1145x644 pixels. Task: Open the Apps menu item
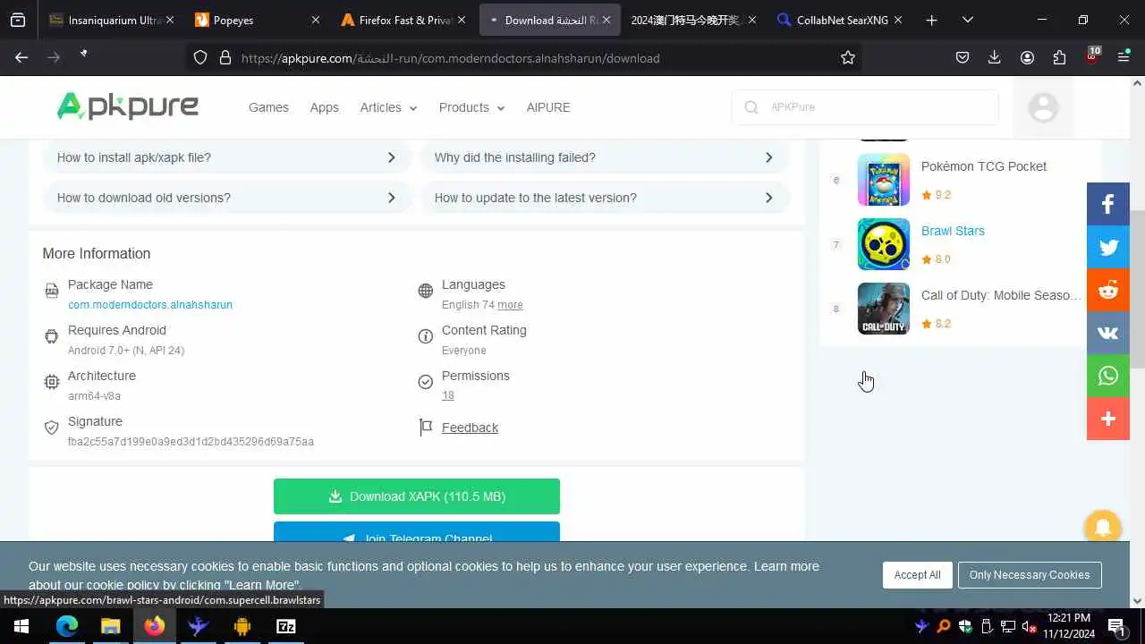point(324,107)
